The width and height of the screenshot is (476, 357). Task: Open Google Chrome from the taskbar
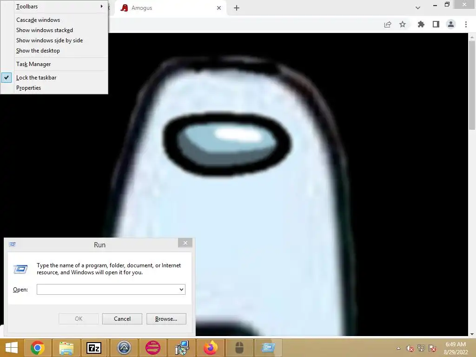37,348
